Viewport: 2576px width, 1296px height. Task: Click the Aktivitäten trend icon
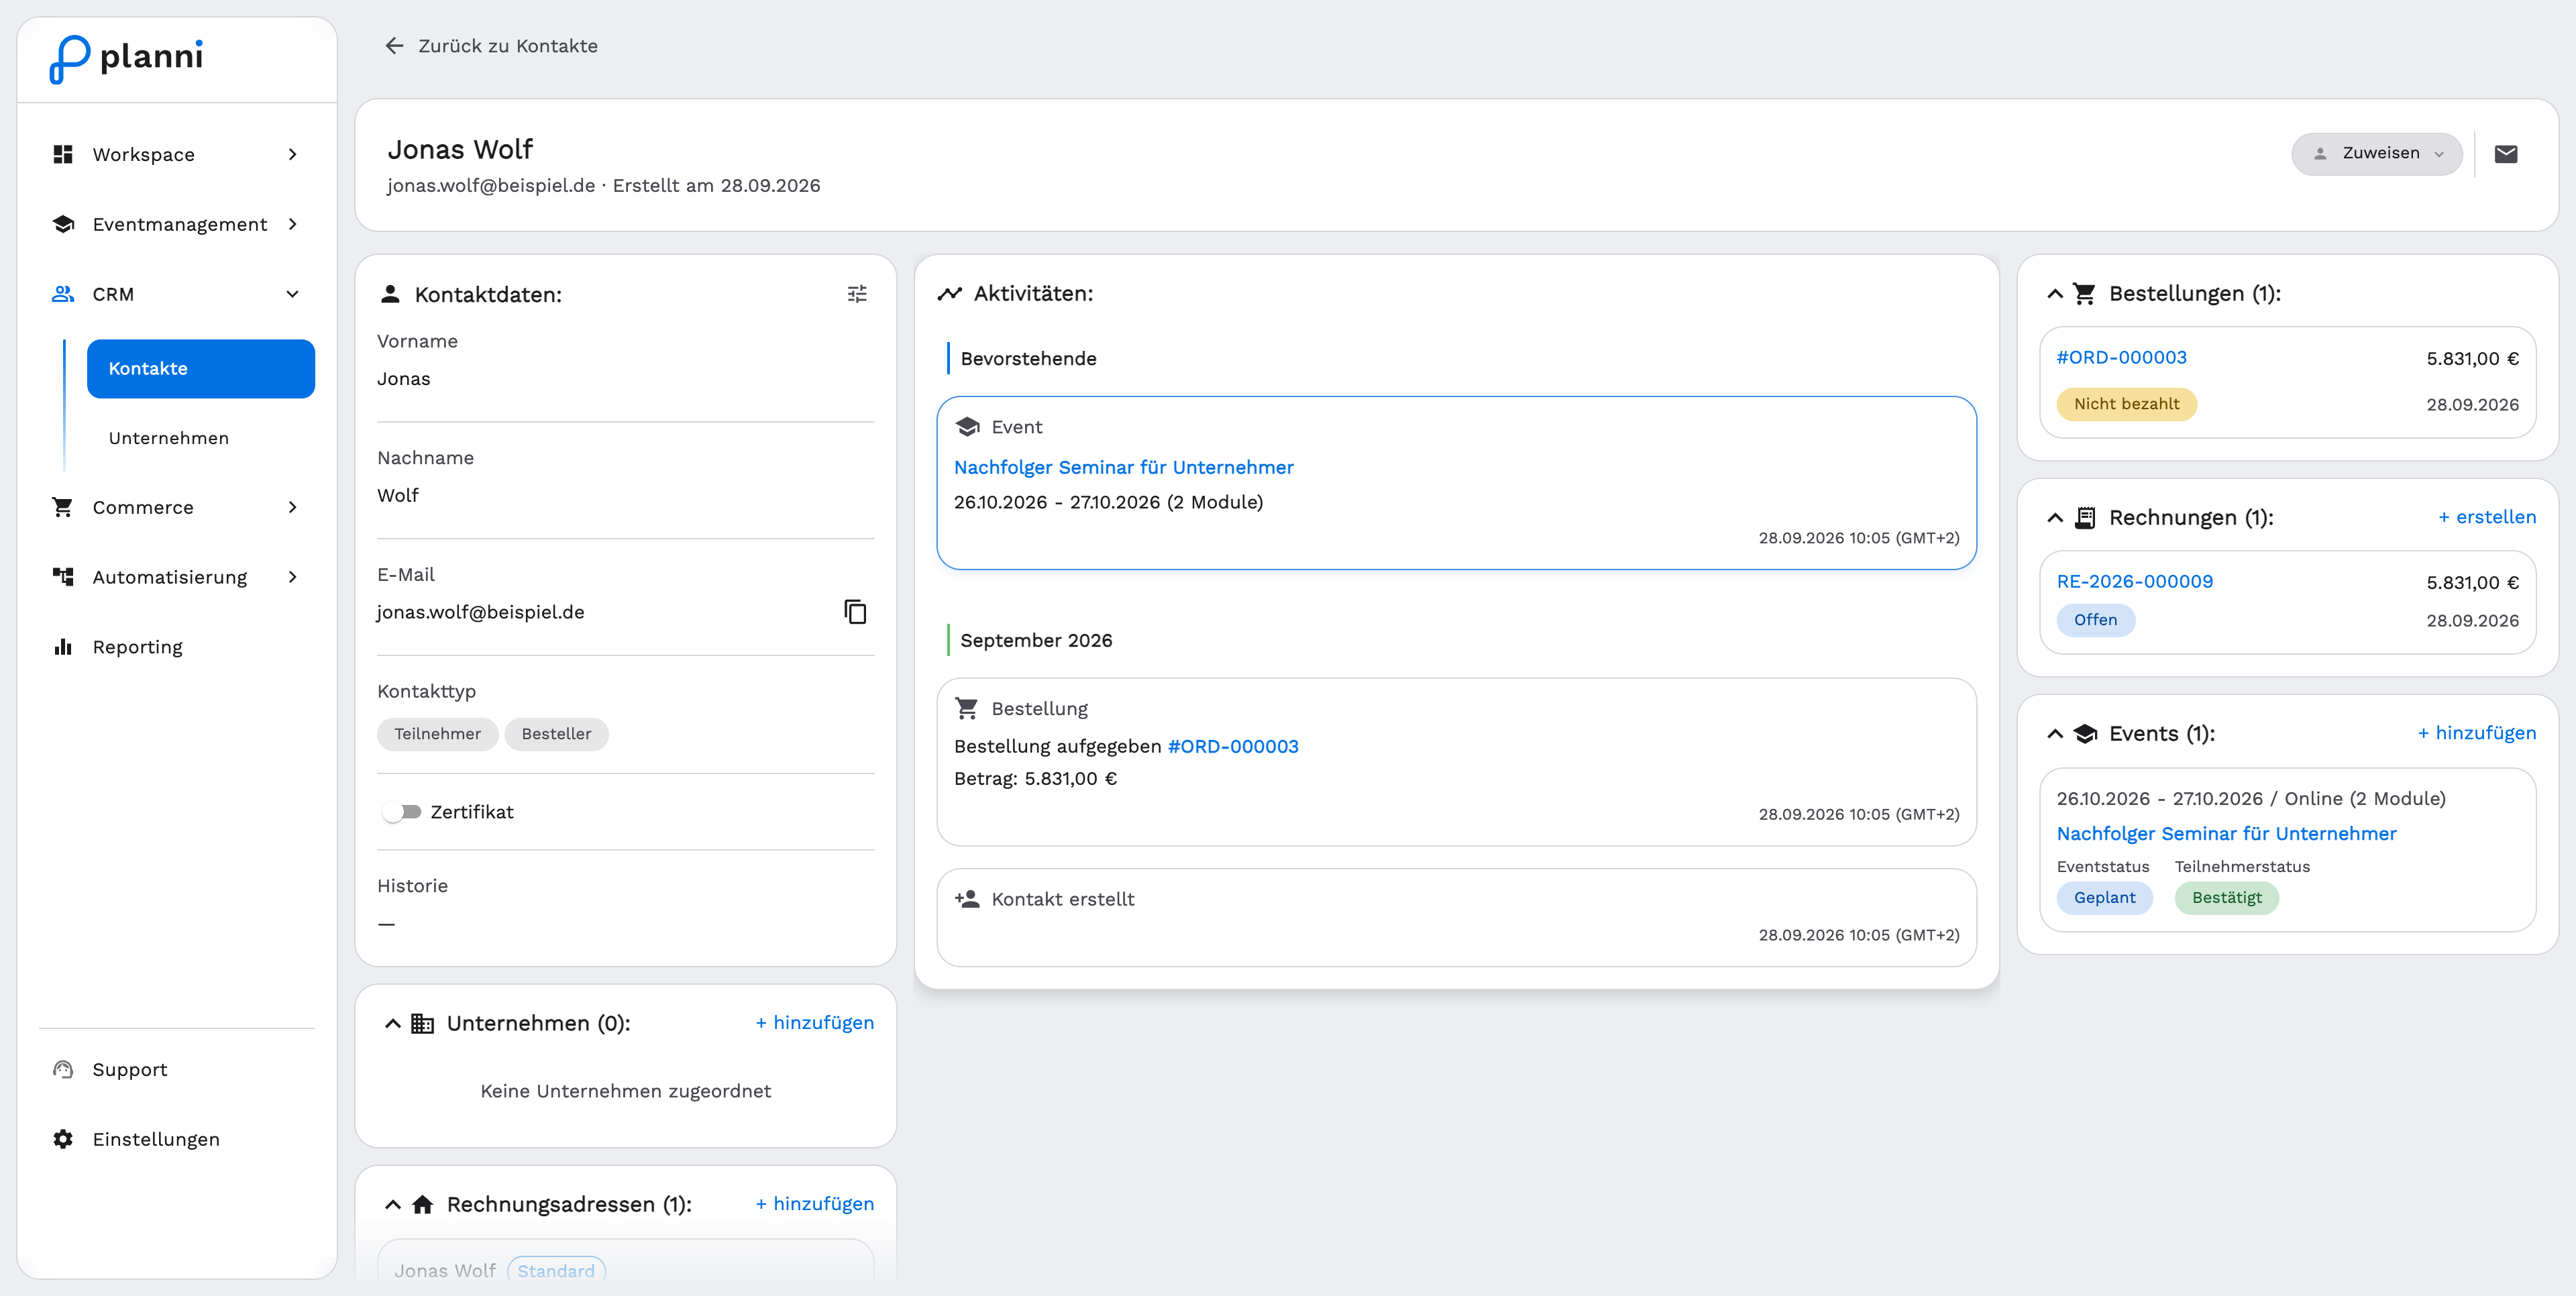[949, 294]
